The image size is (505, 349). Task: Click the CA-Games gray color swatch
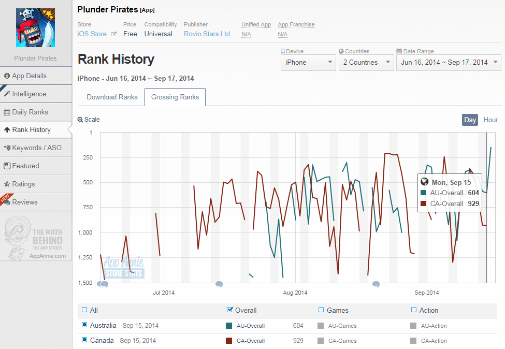tap(321, 341)
